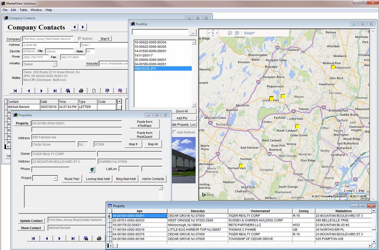The height and width of the screenshot is (250, 379).
Task: Go to next record in Company Contacts toolbar
Action: (42, 91)
